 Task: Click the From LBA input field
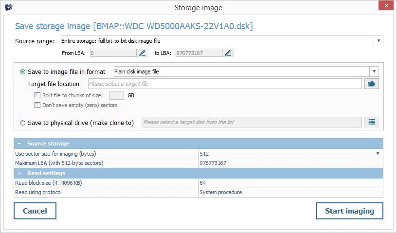(x=113, y=53)
